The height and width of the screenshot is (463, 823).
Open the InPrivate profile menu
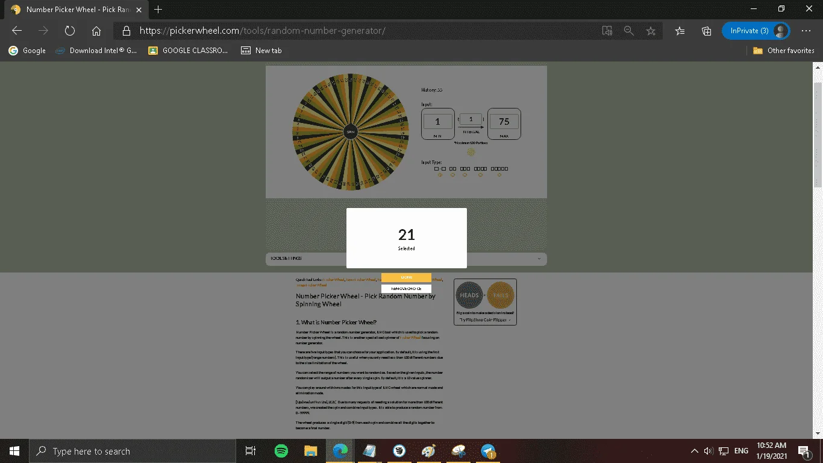coord(756,31)
